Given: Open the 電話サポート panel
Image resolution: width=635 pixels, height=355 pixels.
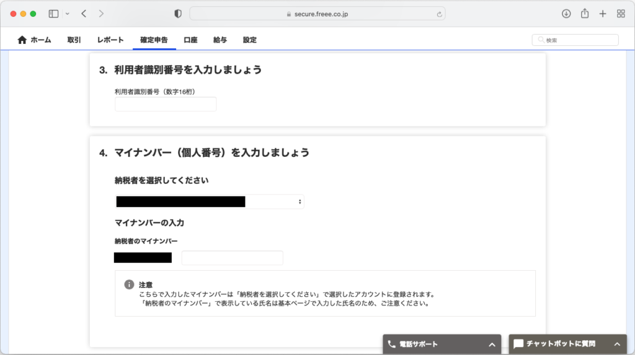Looking at the screenshot, I should [442, 344].
